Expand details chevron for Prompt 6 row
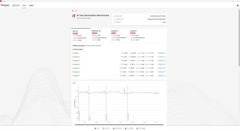Image resolution: width=240 pixels, height=131 pixels. click(x=165, y=72)
